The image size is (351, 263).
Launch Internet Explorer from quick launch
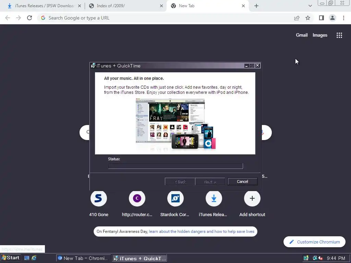point(34,258)
